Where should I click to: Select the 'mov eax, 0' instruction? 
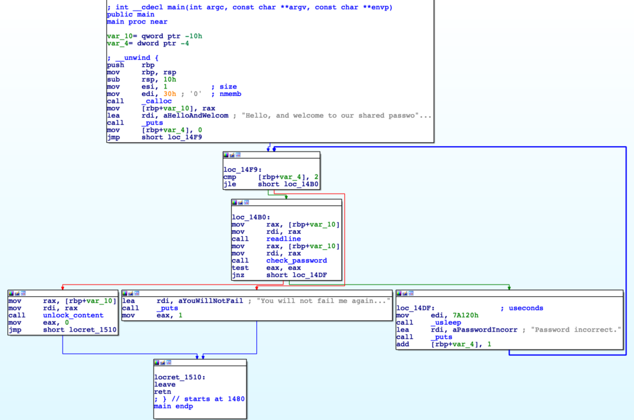pyautogui.click(x=39, y=323)
